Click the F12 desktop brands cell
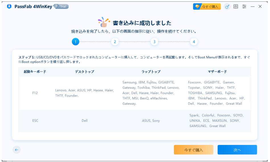The image size is (270, 162). point(84,93)
